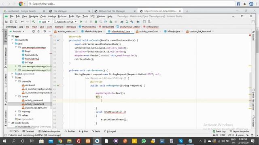Hide the Project panel with minus icon
Screen dimensions: 259x145
(x=49, y=31)
